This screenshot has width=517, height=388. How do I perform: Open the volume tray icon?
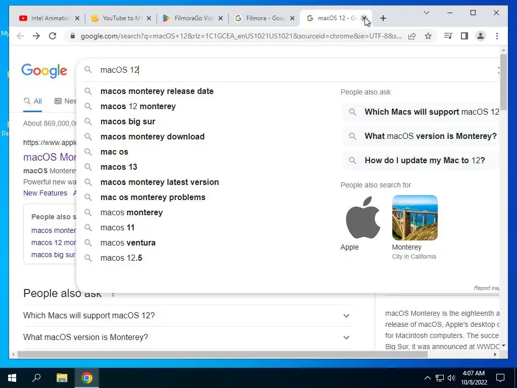pos(451,378)
